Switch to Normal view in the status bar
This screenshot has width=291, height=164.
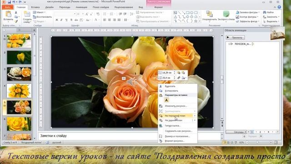(224, 143)
